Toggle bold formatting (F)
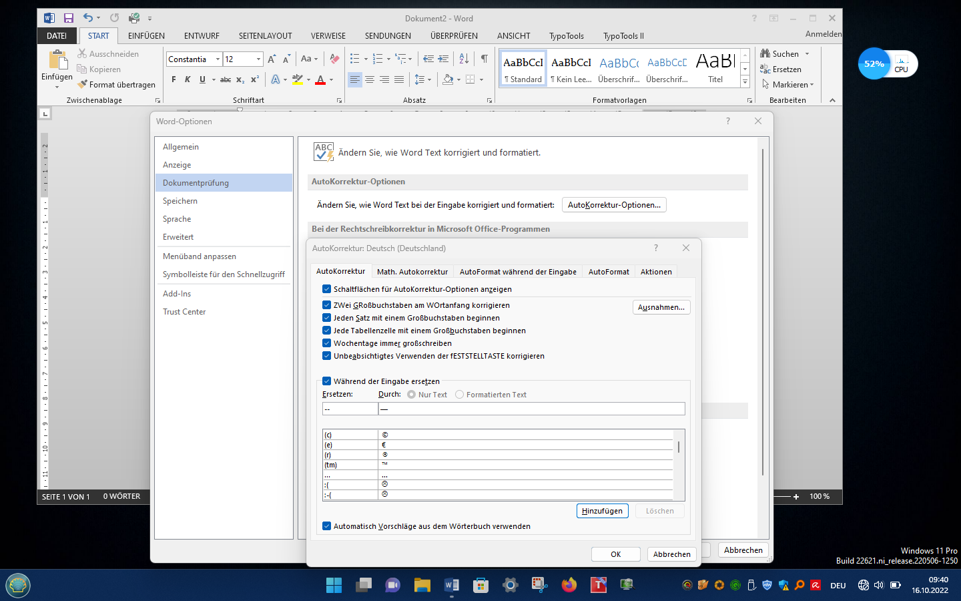Screen dimensions: 961x601 click(x=174, y=79)
